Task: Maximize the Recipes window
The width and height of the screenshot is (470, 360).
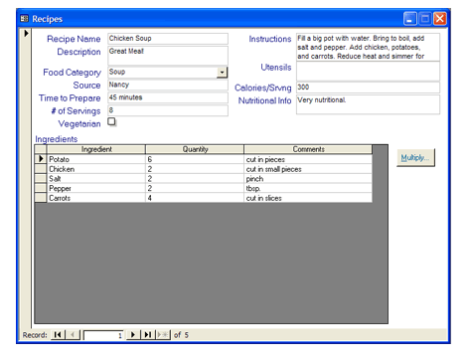Action: click(x=425, y=19)
